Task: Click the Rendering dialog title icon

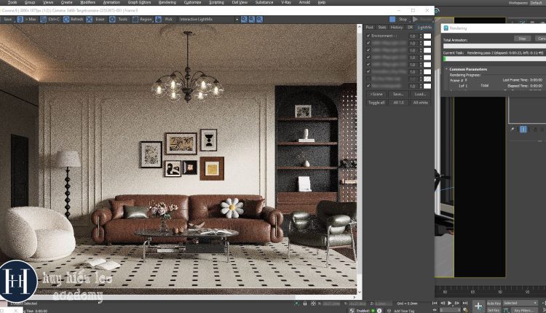Action: click(446, 28)
